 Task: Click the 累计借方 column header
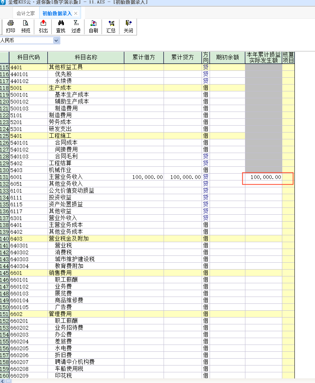pos(144,57)
